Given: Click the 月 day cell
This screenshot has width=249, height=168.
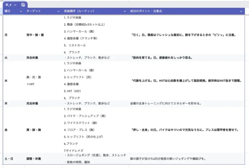Looking at the screenshot, I should pos(6,35).
